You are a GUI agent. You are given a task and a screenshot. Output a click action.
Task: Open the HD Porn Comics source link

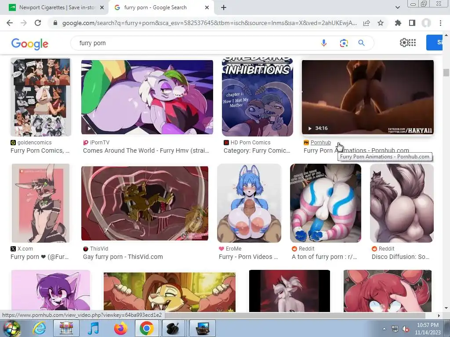(250, 143)
